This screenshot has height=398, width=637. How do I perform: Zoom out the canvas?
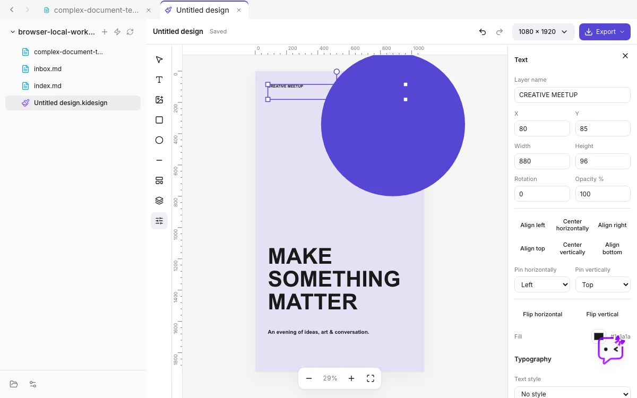309,378
